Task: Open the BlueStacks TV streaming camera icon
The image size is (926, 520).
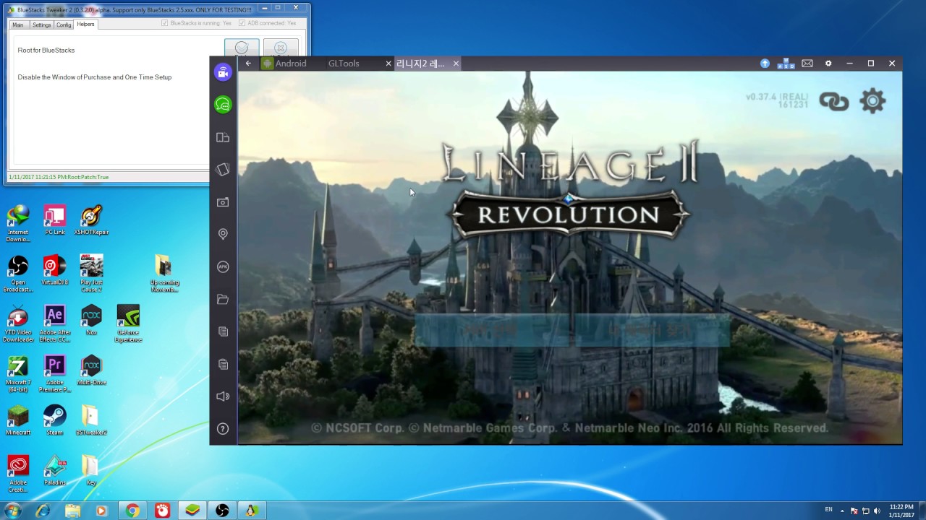Action: pos(223,72)
